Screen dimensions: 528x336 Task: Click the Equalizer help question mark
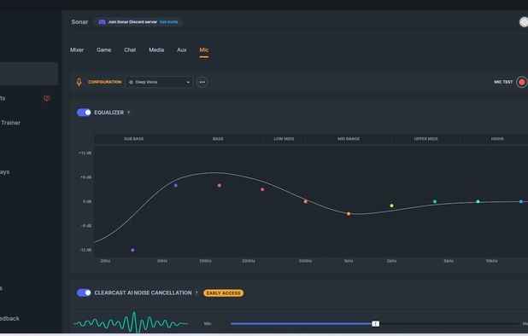(x=129, y=113)
